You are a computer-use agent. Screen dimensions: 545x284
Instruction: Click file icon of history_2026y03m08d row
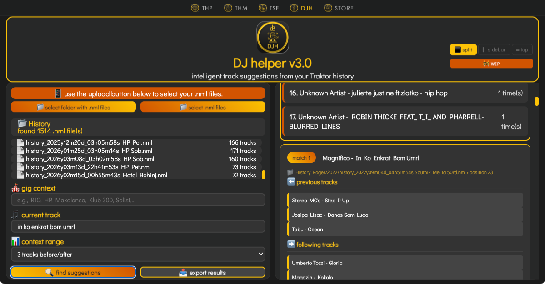(x=20, y=159)
